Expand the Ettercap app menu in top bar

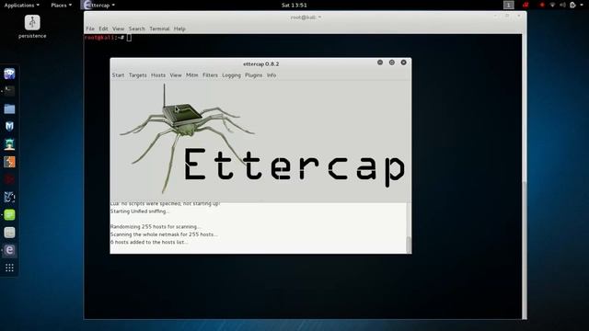coord(98,5)
